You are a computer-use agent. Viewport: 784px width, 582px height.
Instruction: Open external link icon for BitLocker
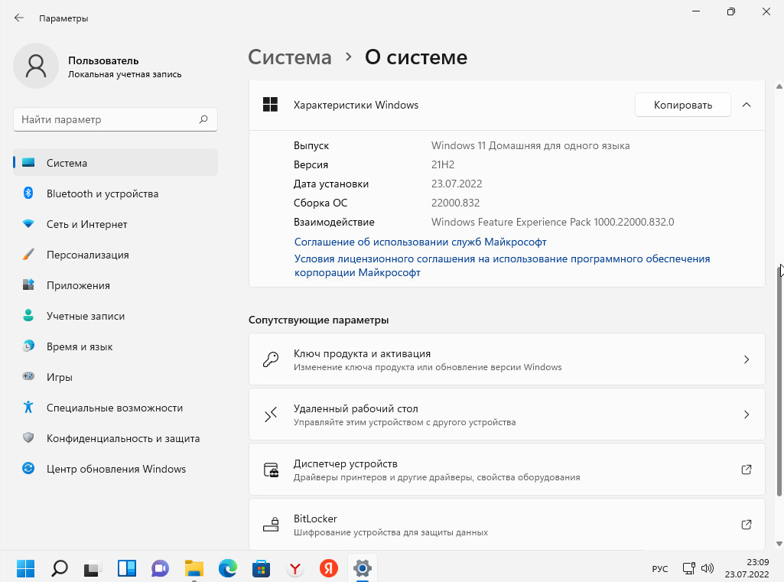click(747, 524)
